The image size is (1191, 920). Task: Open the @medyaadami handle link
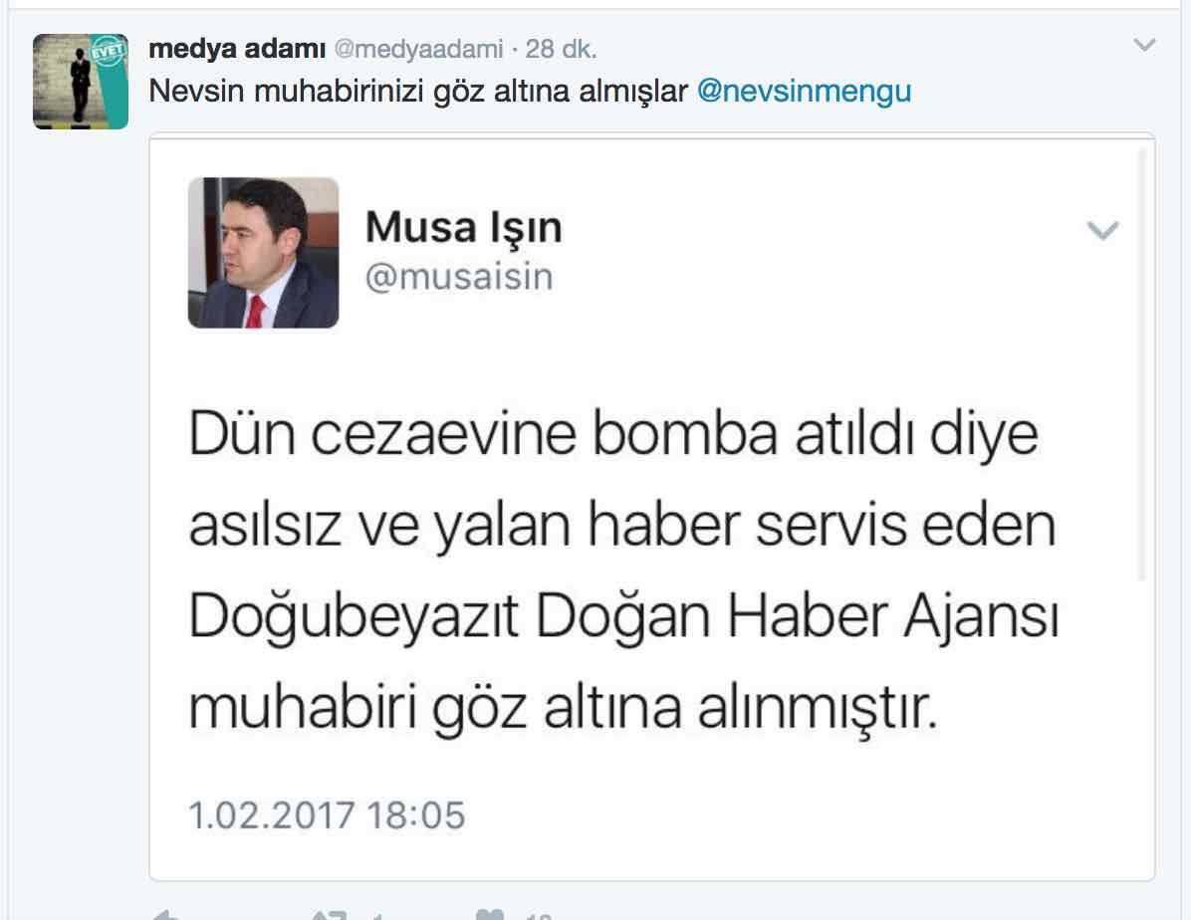tap(418, 49)
